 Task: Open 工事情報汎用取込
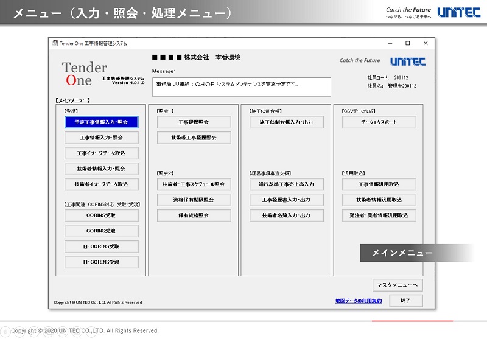coord(379,184)
